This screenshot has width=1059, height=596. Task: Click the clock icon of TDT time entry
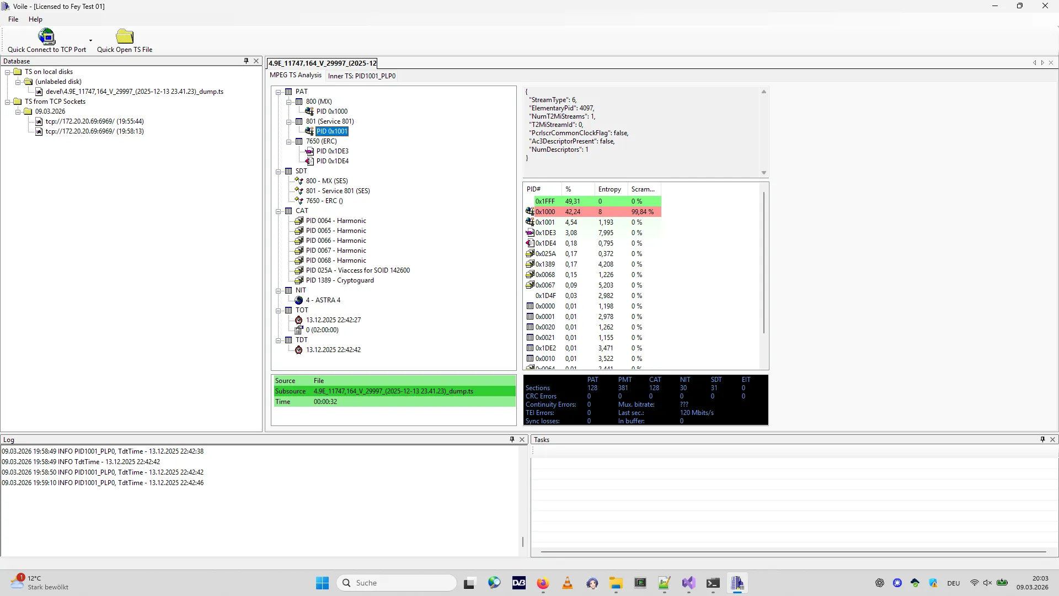click(x=299, y=350)
